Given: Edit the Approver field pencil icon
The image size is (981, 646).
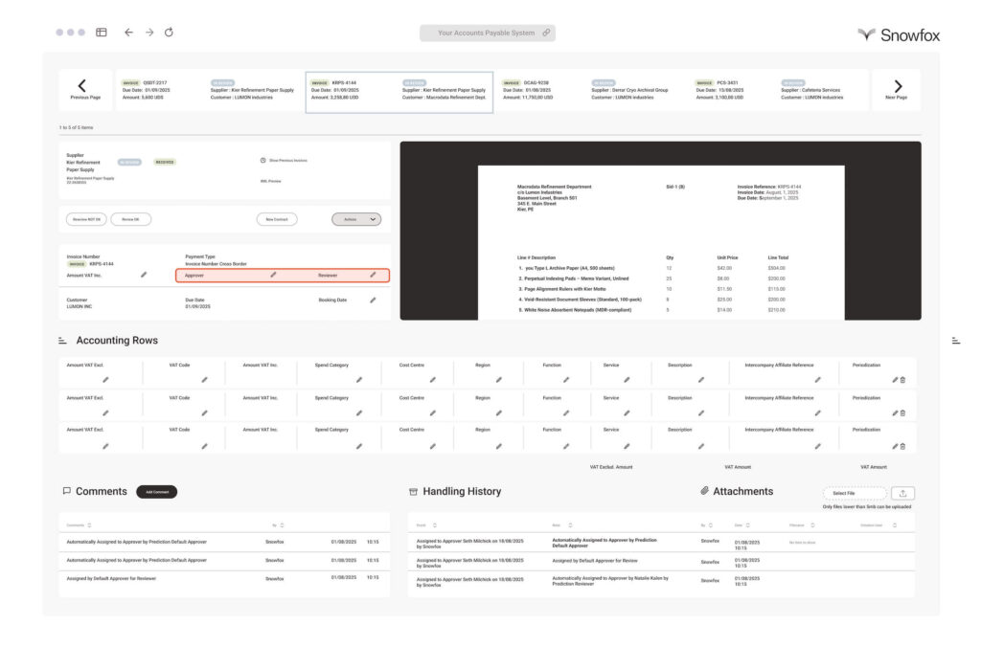Looking at the screenshot, I should point(273,275).
